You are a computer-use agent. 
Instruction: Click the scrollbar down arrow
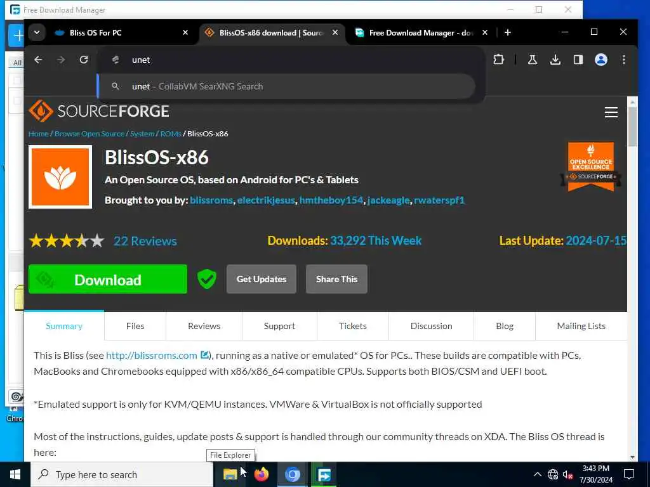[x=632, y=457]
